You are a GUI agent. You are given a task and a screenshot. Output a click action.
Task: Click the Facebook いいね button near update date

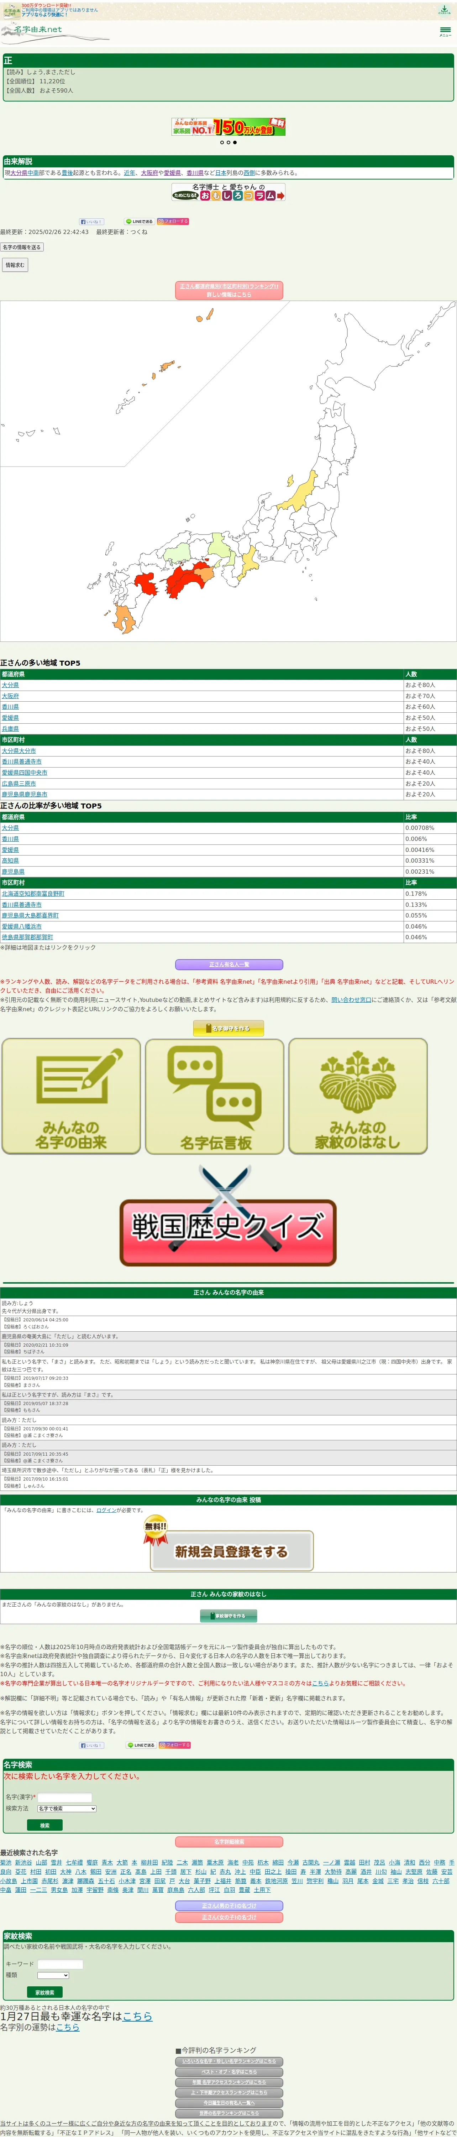(x=91, y=222)
